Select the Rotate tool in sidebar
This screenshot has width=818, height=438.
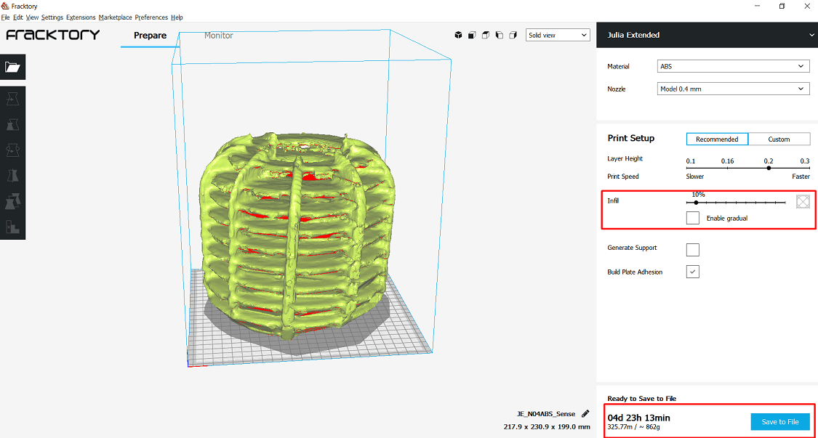click(12, 150)
